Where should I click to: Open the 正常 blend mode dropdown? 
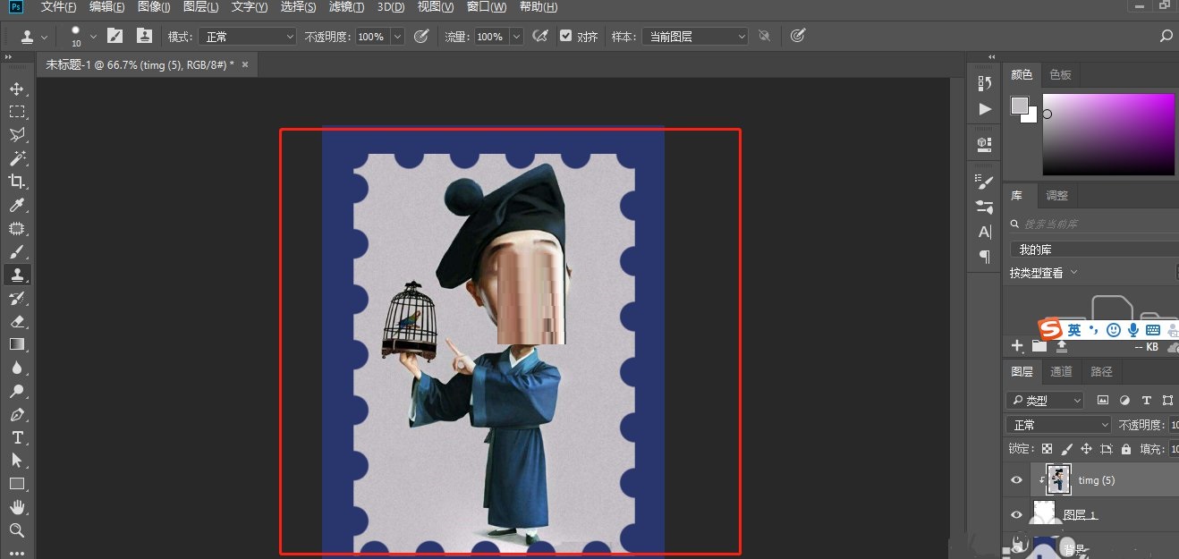tap(1058, 424)
